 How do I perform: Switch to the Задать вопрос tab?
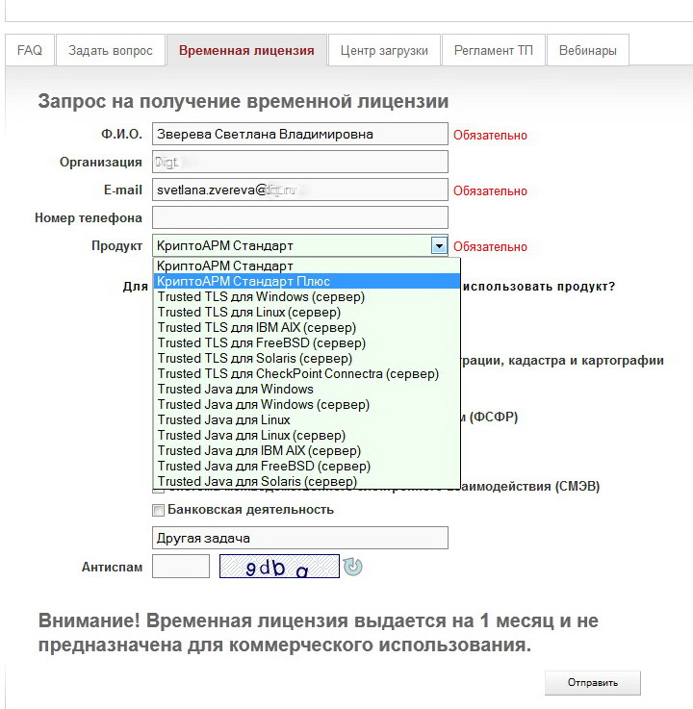tap(111, 50)
